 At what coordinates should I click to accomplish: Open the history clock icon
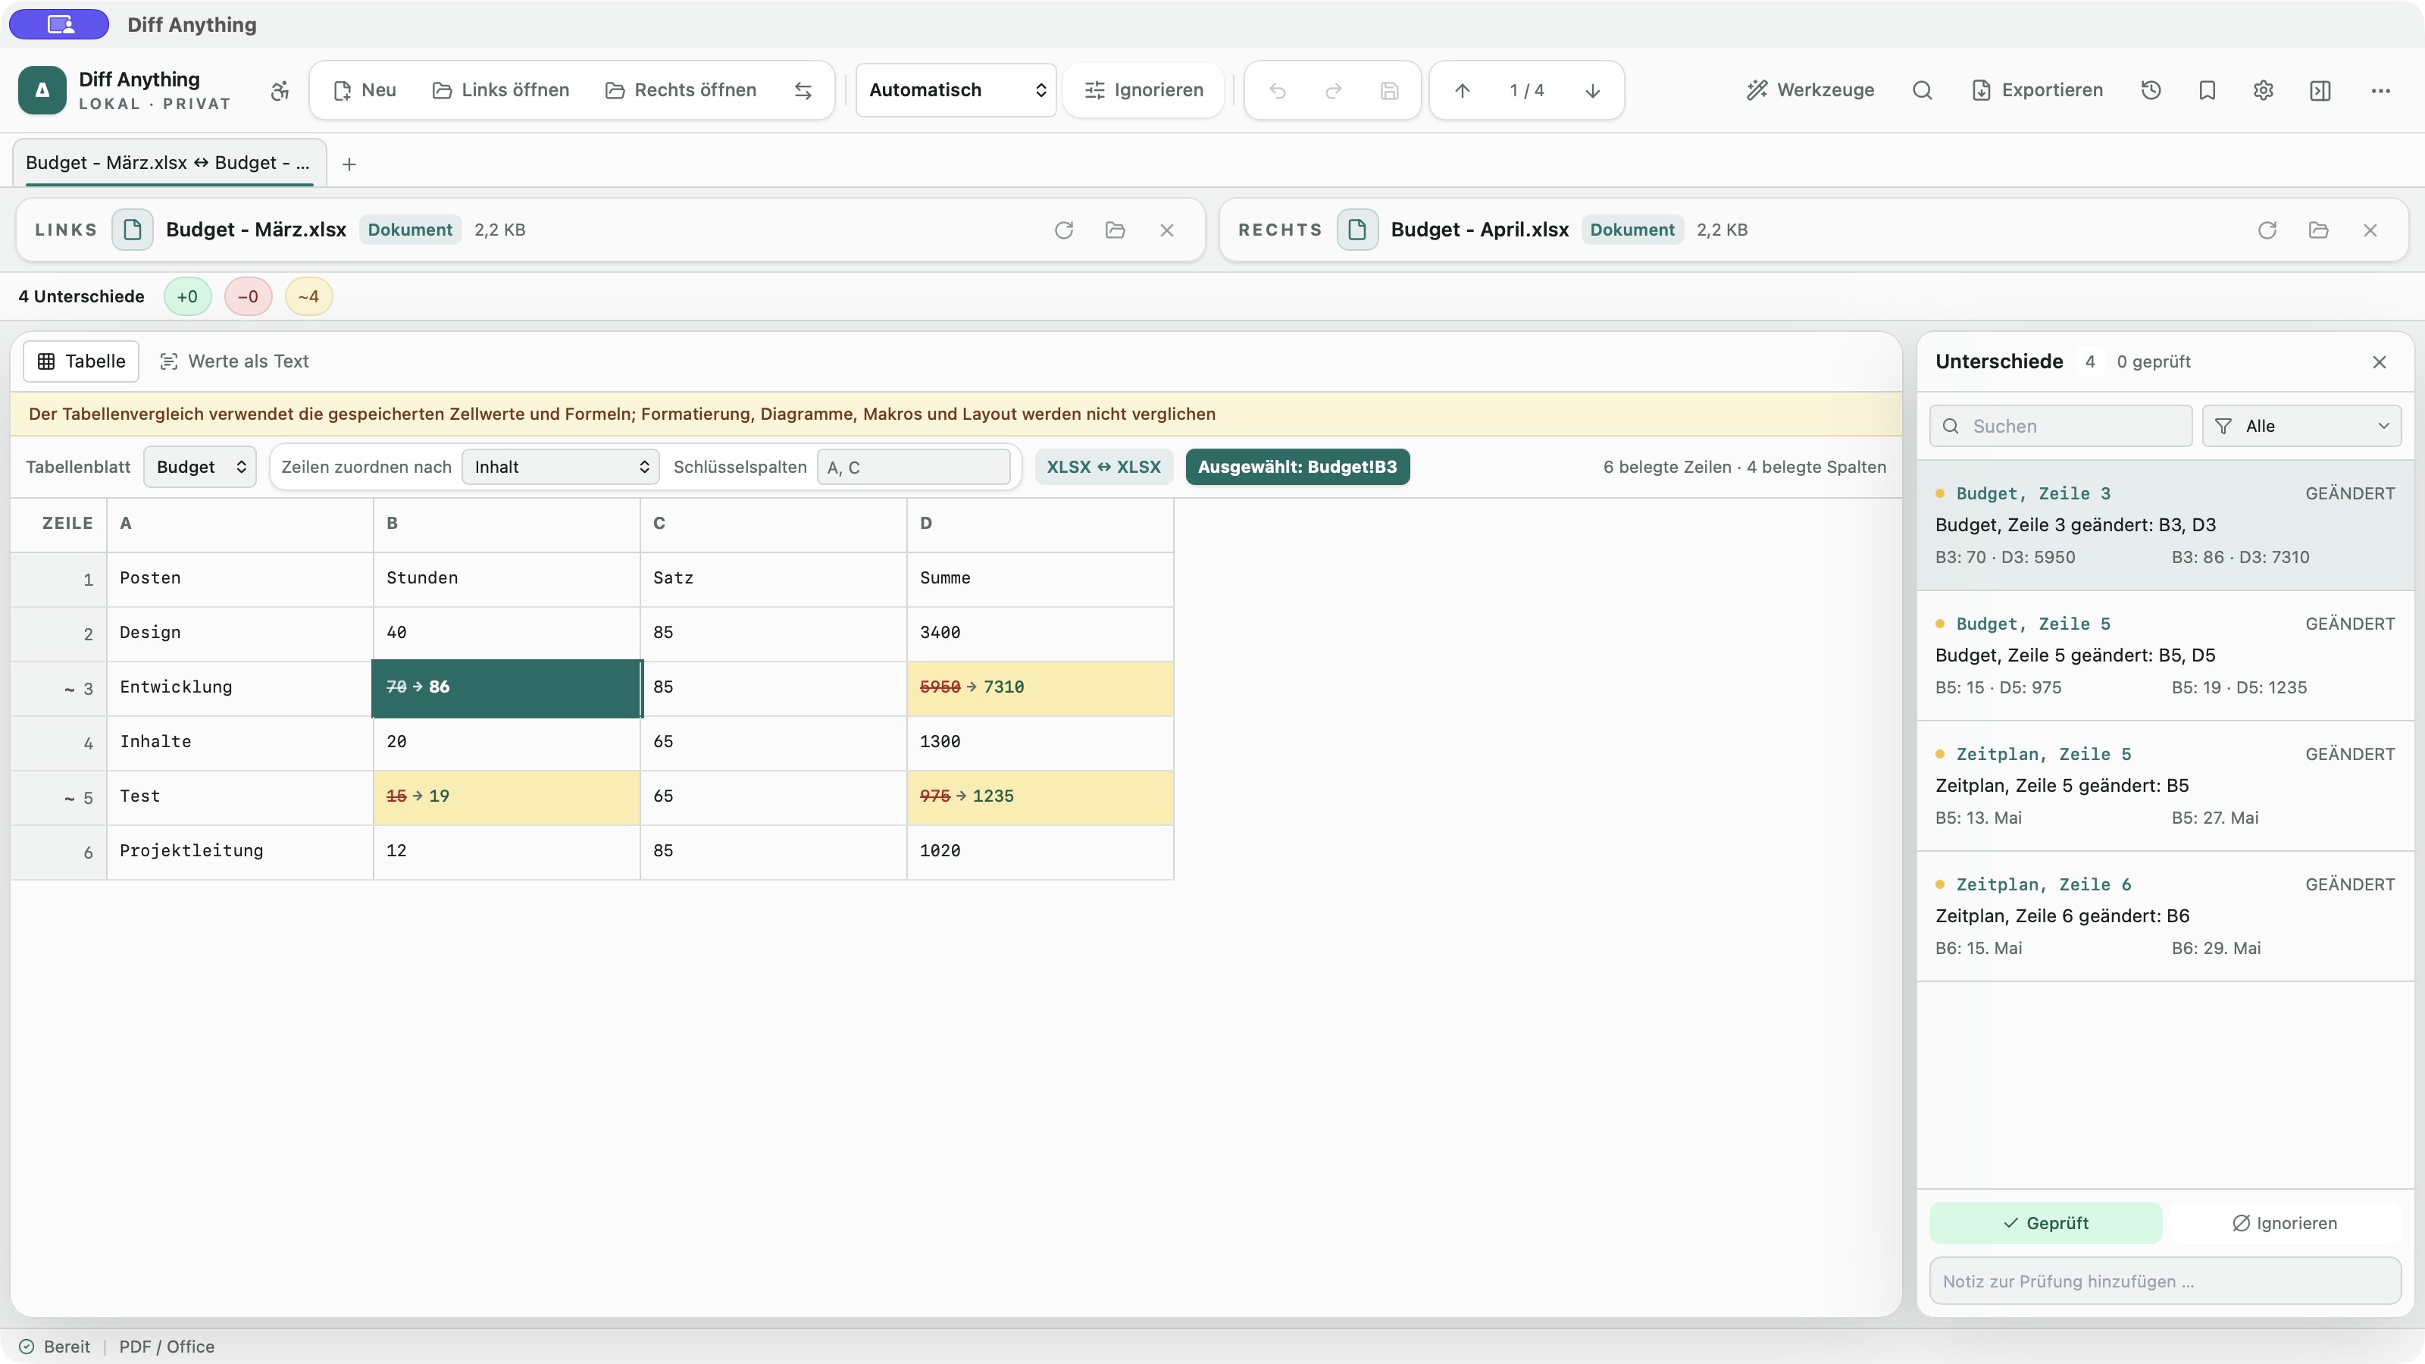coord(2151,90)
